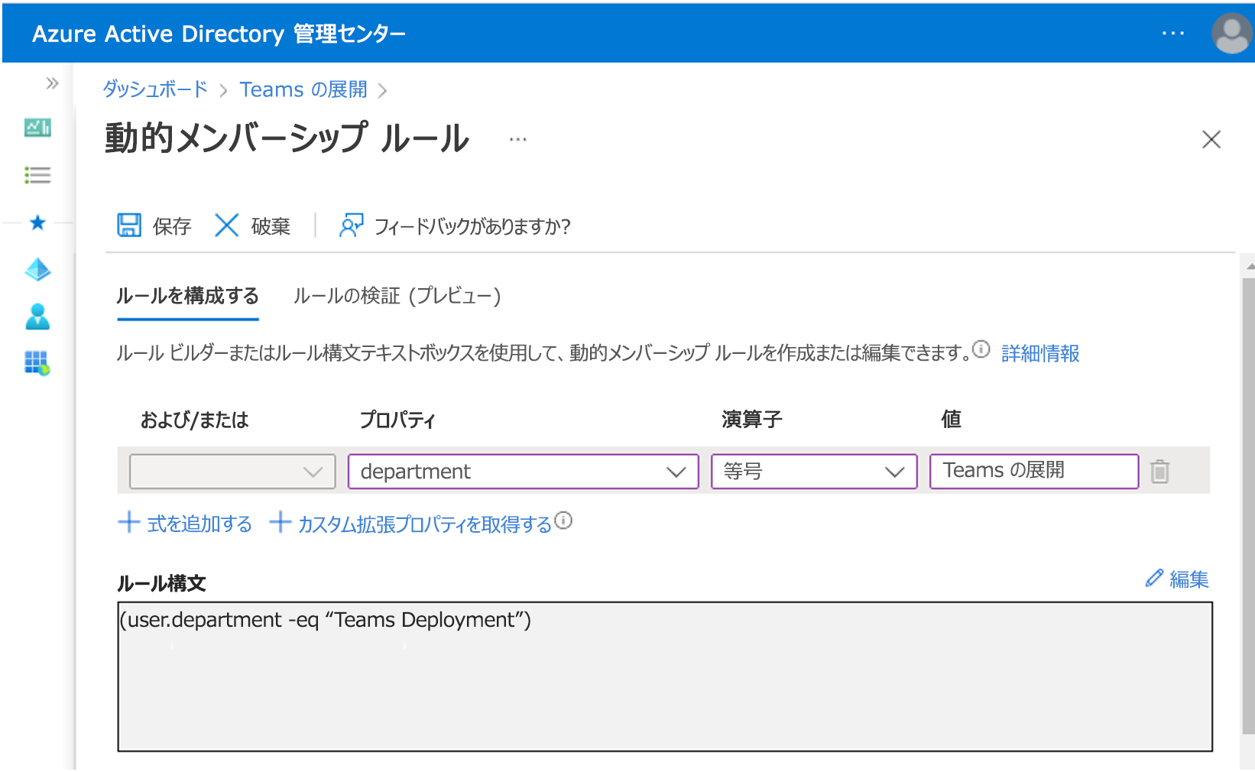This screenshot has width=1255, height=772.
Task: Open フィードバックがありますか? feedback
Action: (455, 225)
